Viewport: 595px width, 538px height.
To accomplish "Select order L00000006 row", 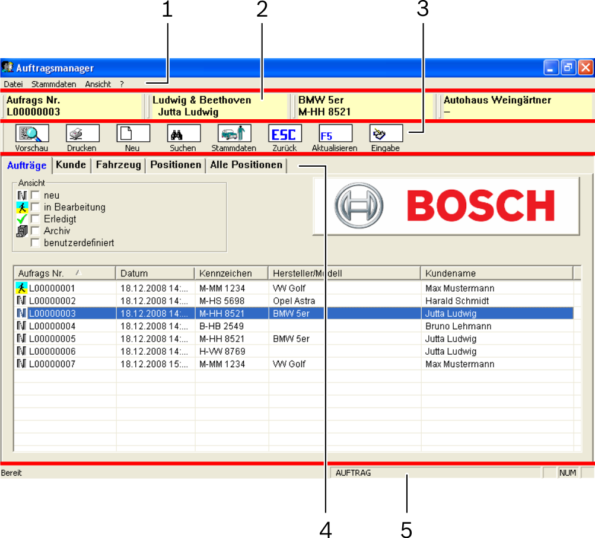I will (294, 351).
